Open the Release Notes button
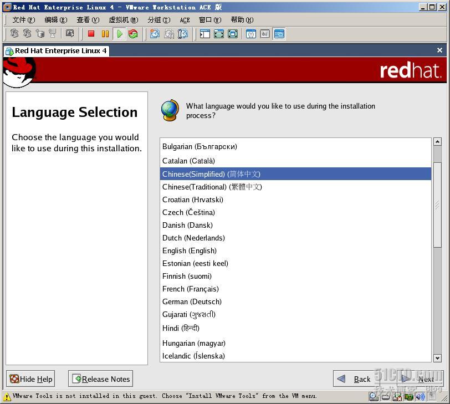Screen dimensions: 450x404 click(100, 379)
